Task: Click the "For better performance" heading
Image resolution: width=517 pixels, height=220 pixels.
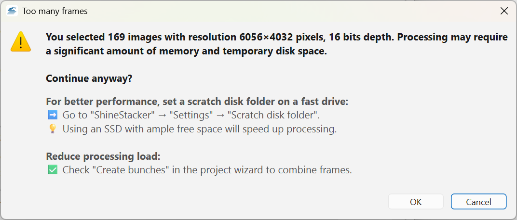Action: coord(197,102)
